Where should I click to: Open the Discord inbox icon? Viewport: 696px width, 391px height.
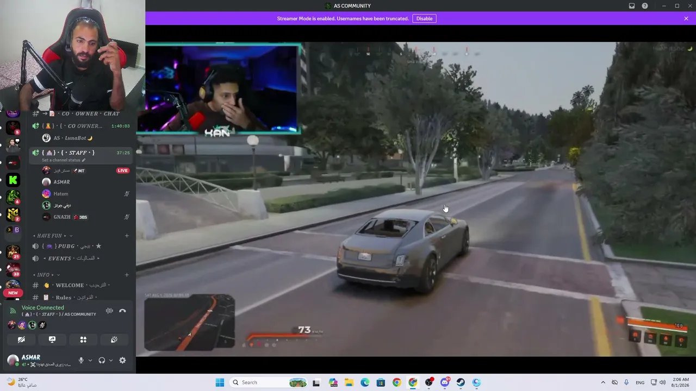tap(632, 6)
